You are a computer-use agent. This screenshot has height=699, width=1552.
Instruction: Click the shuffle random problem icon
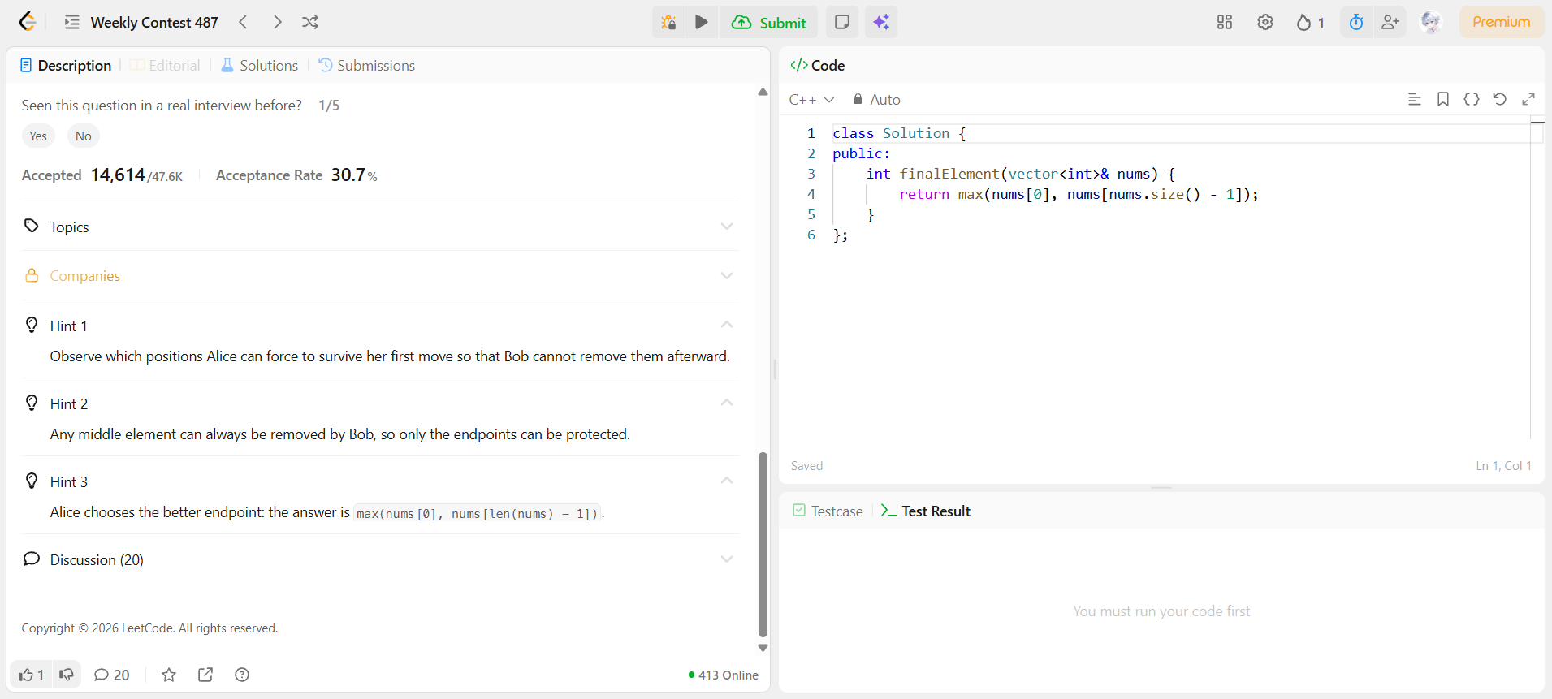[x=310, y=22]
